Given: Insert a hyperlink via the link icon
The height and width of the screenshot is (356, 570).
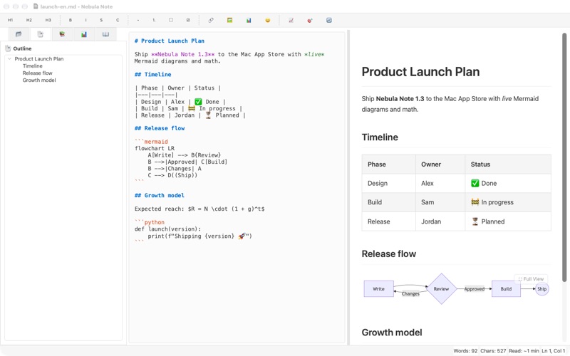Looking at the screenshot, I should (x=211, y=21).
